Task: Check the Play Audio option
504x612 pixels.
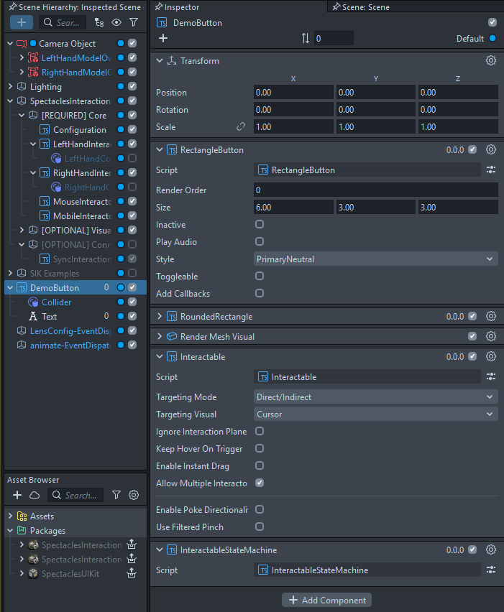Action: coord(260,242)
